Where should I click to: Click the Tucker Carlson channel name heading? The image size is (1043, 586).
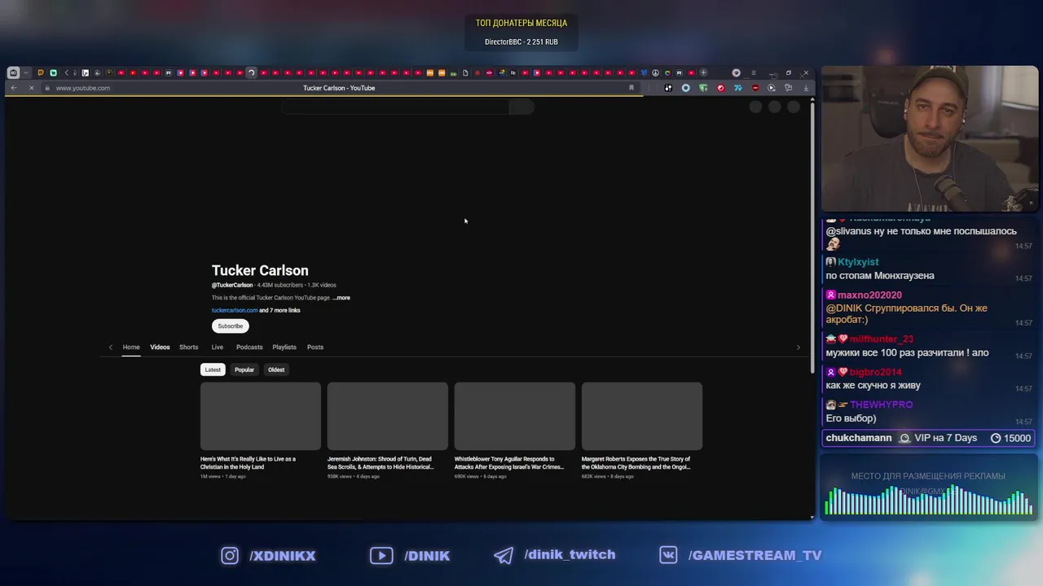[260, 270]
